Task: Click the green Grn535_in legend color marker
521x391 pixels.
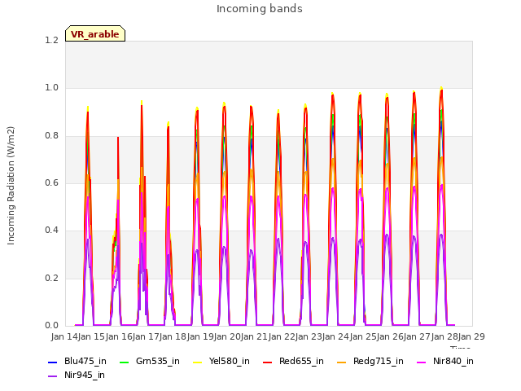Action: point(124,362)
